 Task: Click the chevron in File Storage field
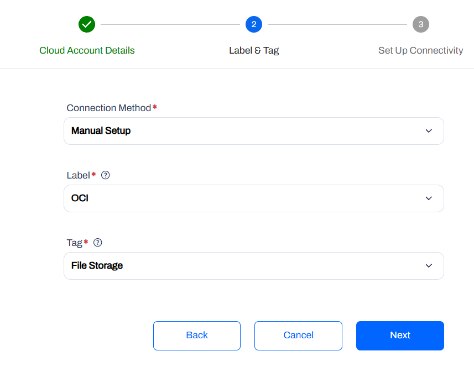click(x=429, y=266)
